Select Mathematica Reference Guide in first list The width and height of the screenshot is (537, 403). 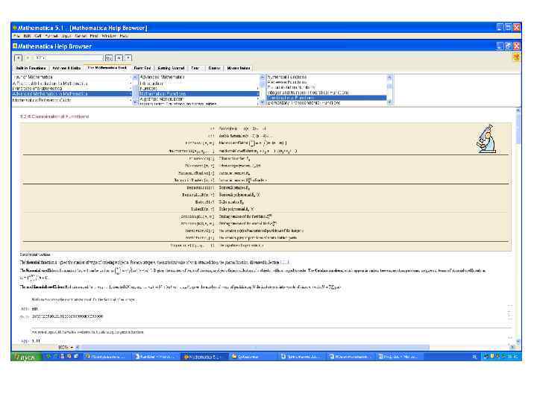click(x=42, y=100)
